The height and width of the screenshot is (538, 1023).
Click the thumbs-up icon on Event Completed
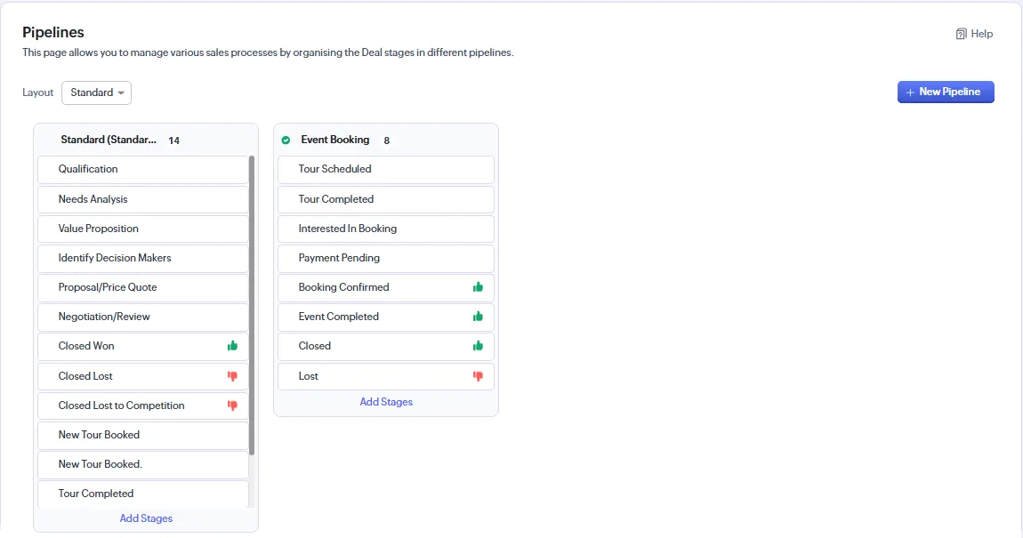[x=478, y=317]
